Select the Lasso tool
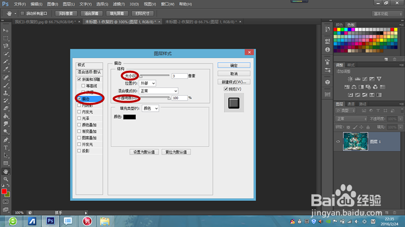Image resolution: width=405 pixels, height=227 pixels. (x=6, y=46)
